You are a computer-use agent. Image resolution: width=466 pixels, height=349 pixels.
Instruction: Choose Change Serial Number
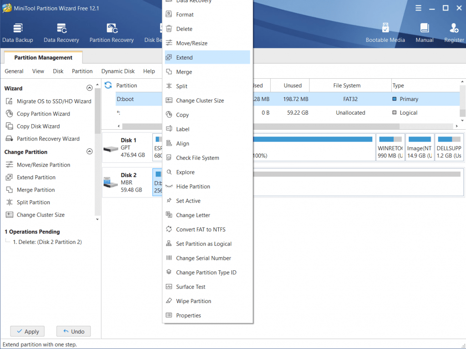tap(208, 258)
